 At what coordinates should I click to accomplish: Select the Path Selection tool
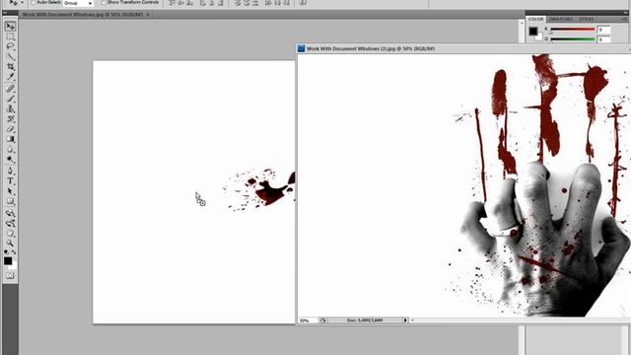tap(10, 191)
